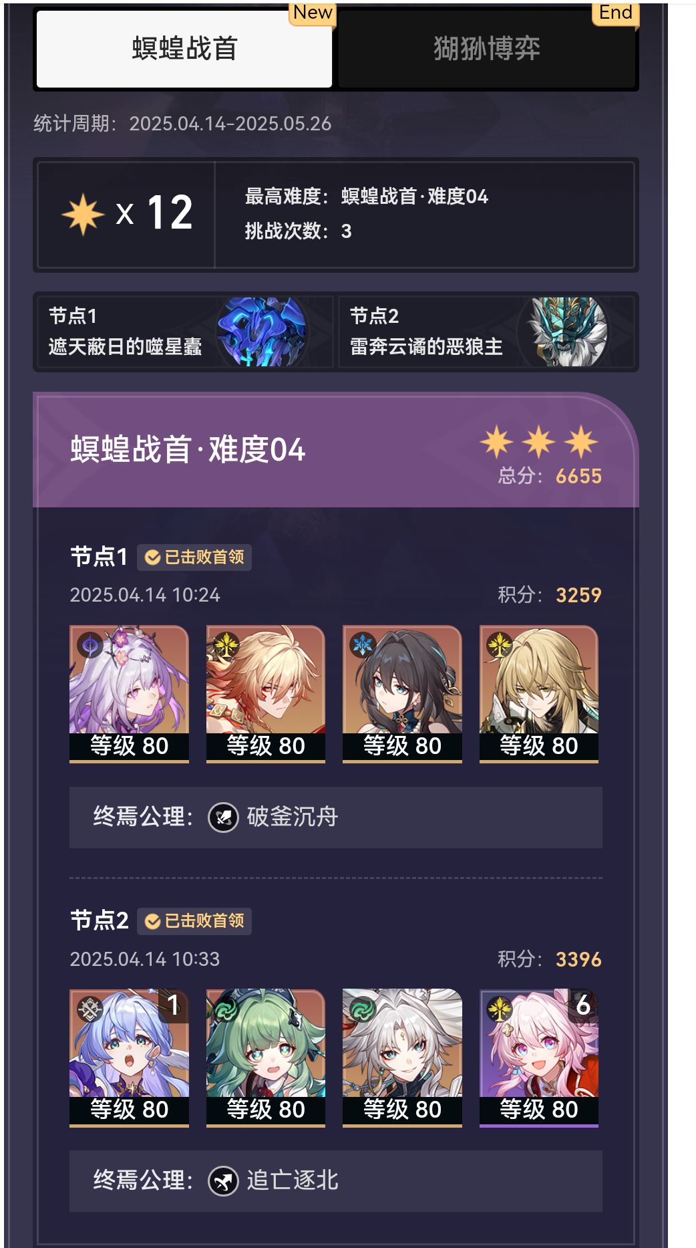Click the wolf lord boss portrait icon
This screenshot has height=1248, width=696.
pyautogui.click(x=565, y=332)
